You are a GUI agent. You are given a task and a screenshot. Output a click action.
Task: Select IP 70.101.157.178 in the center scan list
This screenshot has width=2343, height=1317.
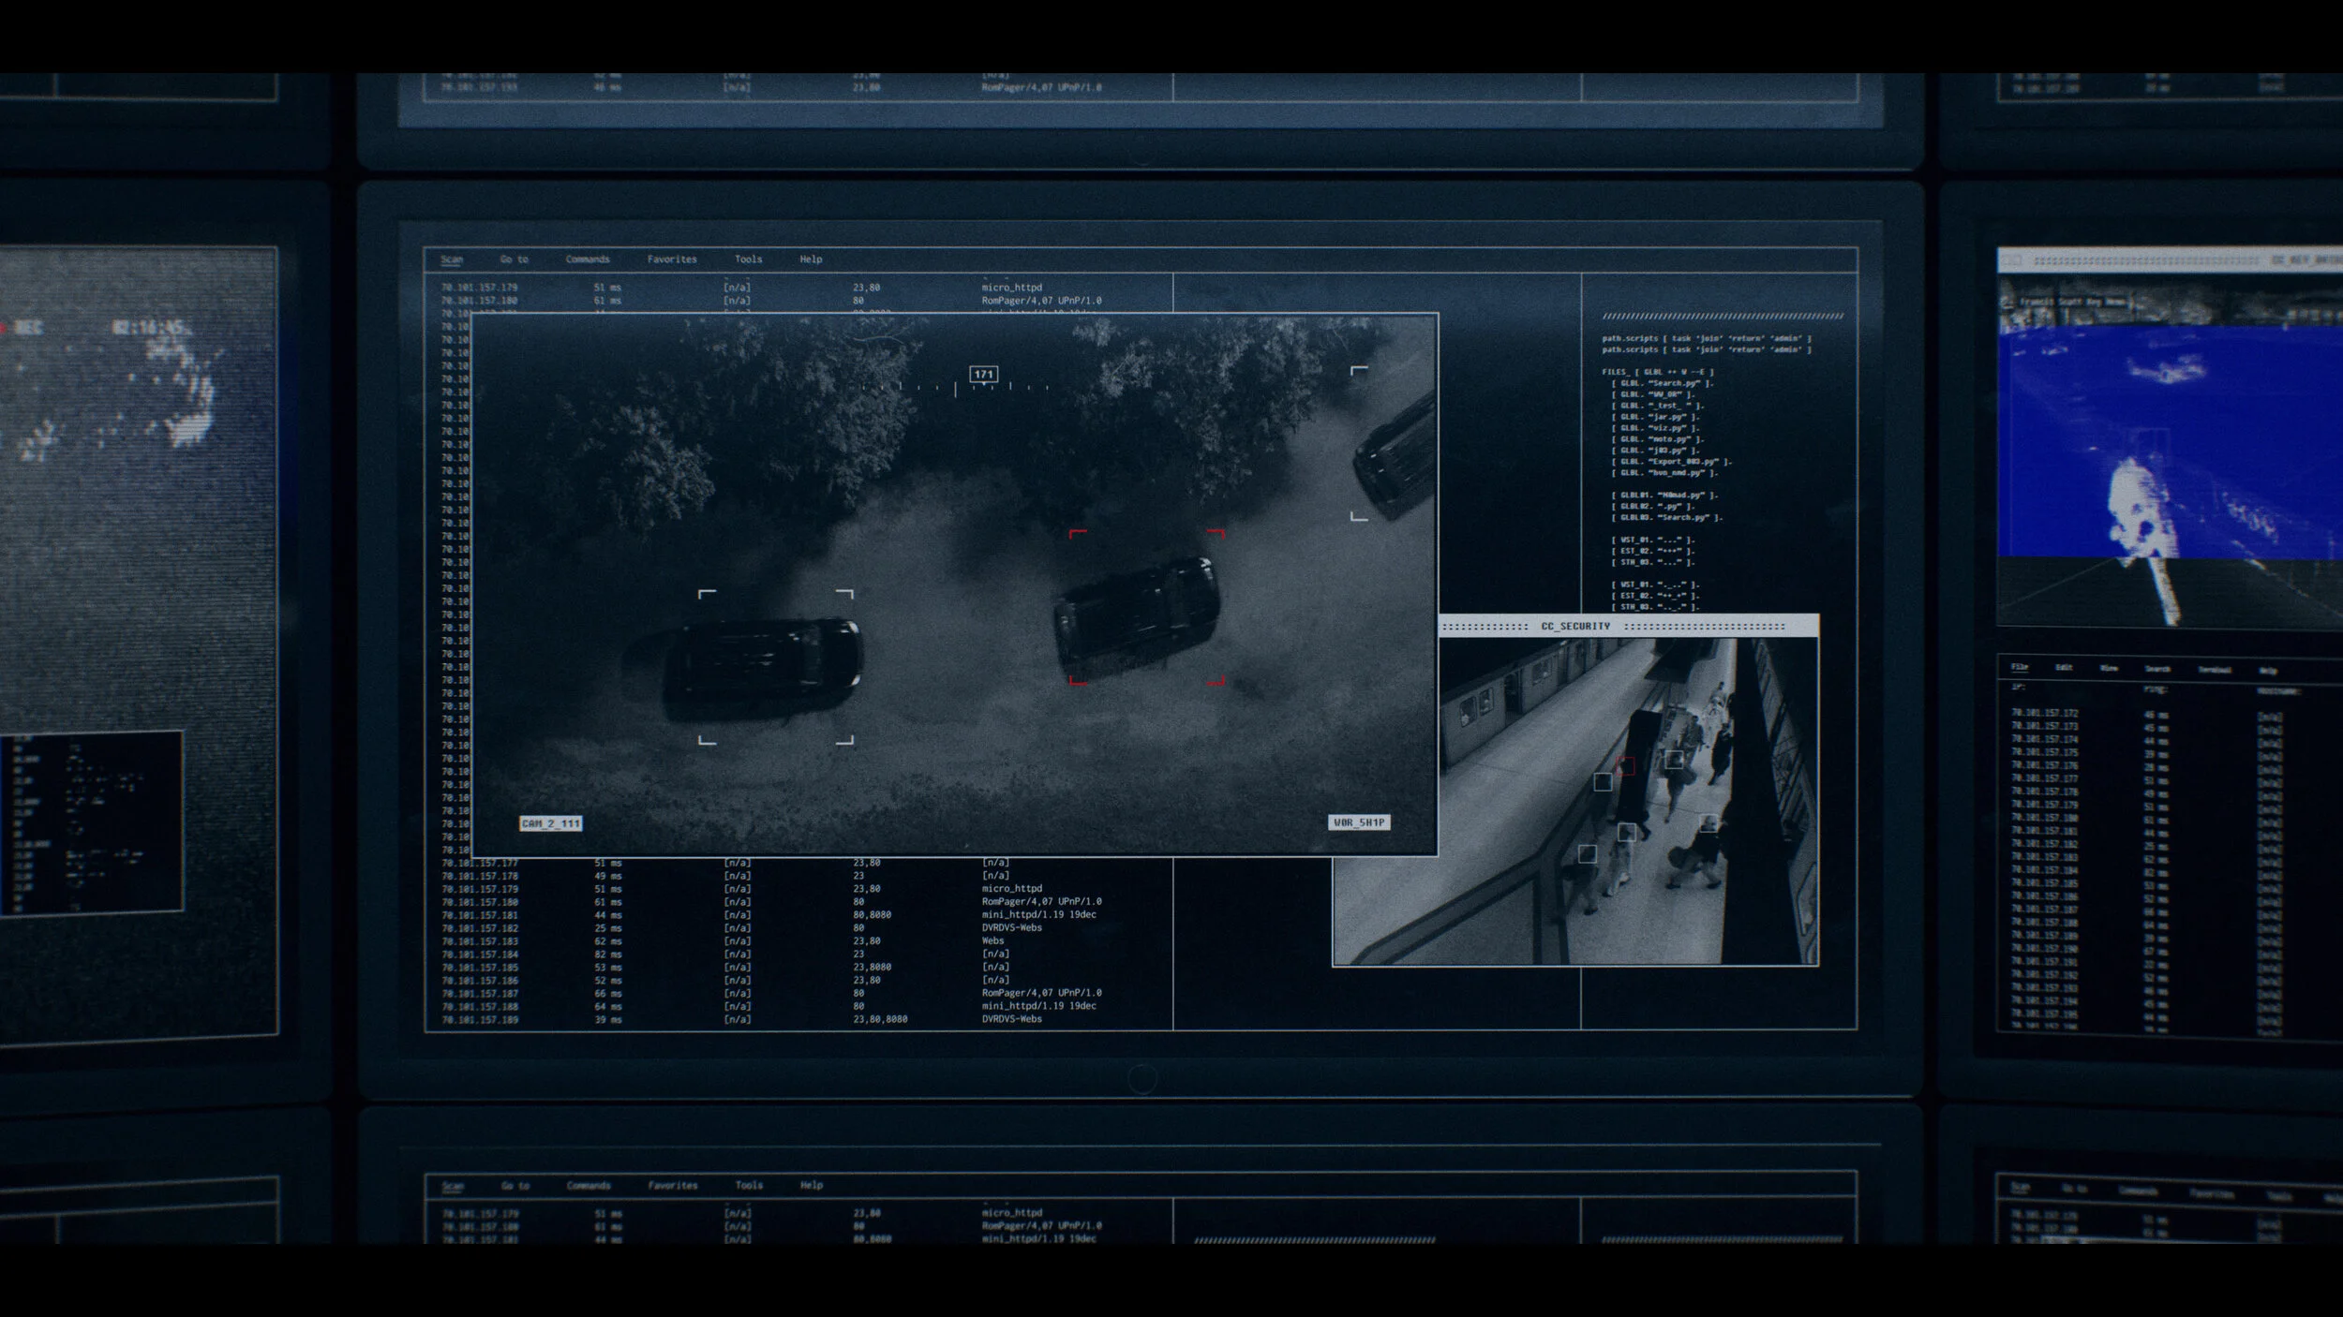click(479, 876)
